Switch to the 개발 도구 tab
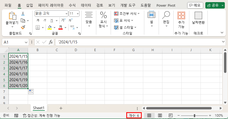Screen dimensions: 228x119 click(x=128, y=5)
